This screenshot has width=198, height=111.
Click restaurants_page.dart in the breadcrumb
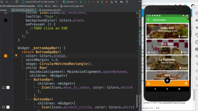click(72, 6)
